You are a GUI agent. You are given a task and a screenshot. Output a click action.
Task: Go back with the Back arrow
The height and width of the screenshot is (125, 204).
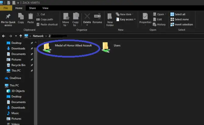(4, 36)
